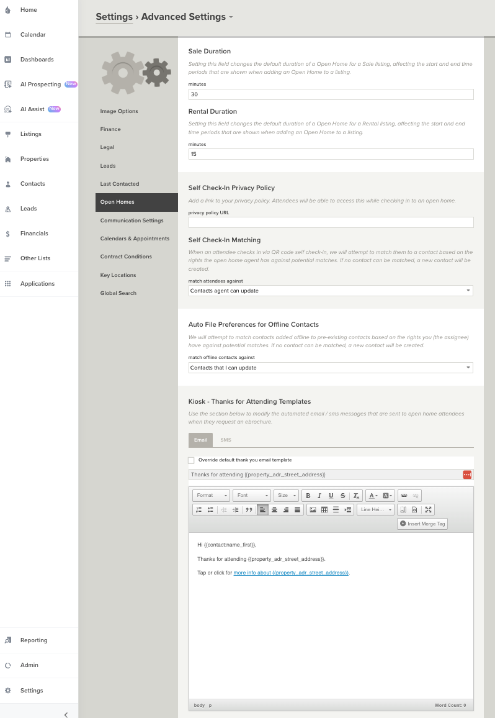Click the Rental Duration minutes field
The image size is (495, 718).
click(x=331, y=154)
